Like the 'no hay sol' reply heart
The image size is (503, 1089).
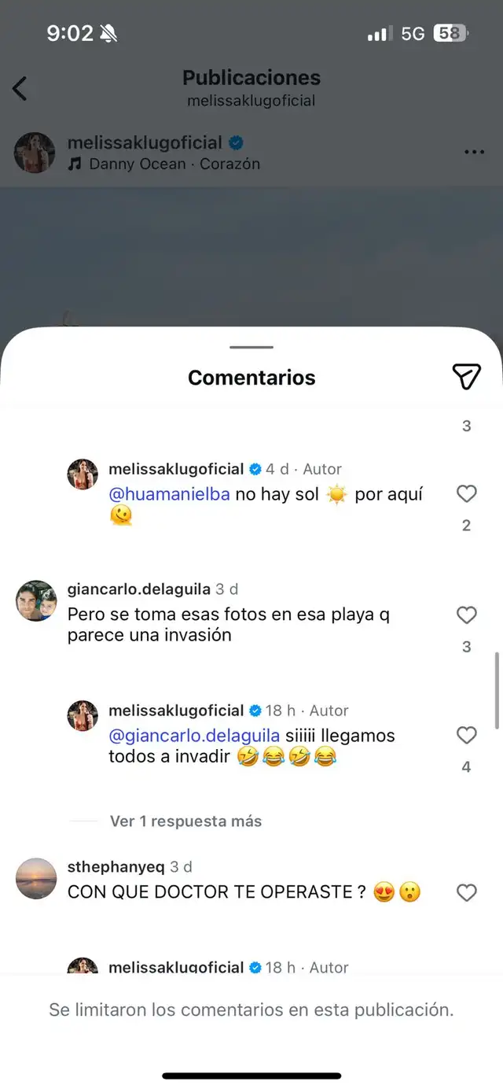[x=466, y=493]
